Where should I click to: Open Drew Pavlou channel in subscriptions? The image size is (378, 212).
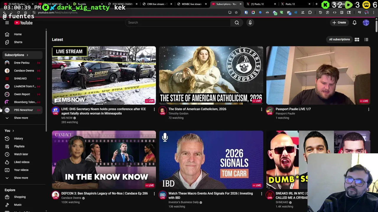click(23, 63)
